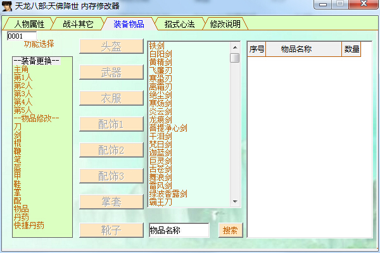Select 鞭 category in function list
This screenshot has height=253, width=380.
(x=18, y=152)
